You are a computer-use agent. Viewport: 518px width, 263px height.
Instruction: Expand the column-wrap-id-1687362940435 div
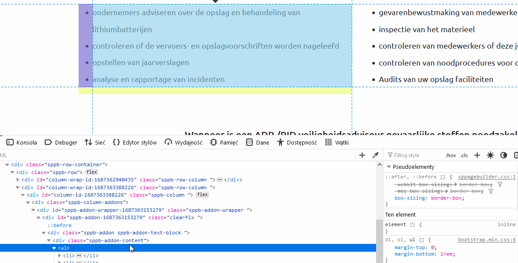(18, 180)
